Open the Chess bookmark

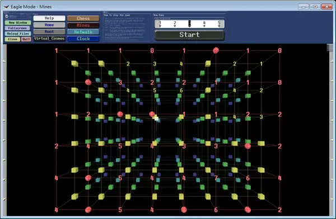pyautogui.click(x=83, y=18)
